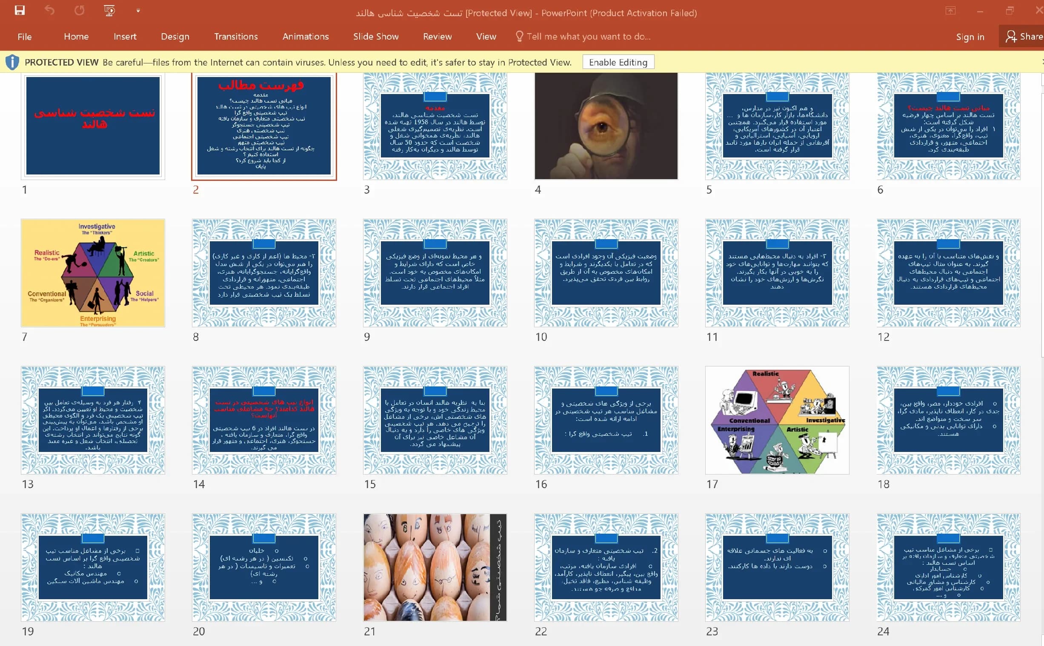Click the protected view shield icon
Image resolution: width=1044 pixels, height=646 pixels.
12,63
